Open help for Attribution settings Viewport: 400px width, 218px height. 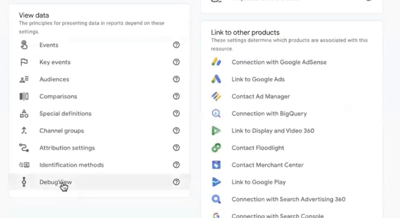pyautogui.click(x=176, y=148)
